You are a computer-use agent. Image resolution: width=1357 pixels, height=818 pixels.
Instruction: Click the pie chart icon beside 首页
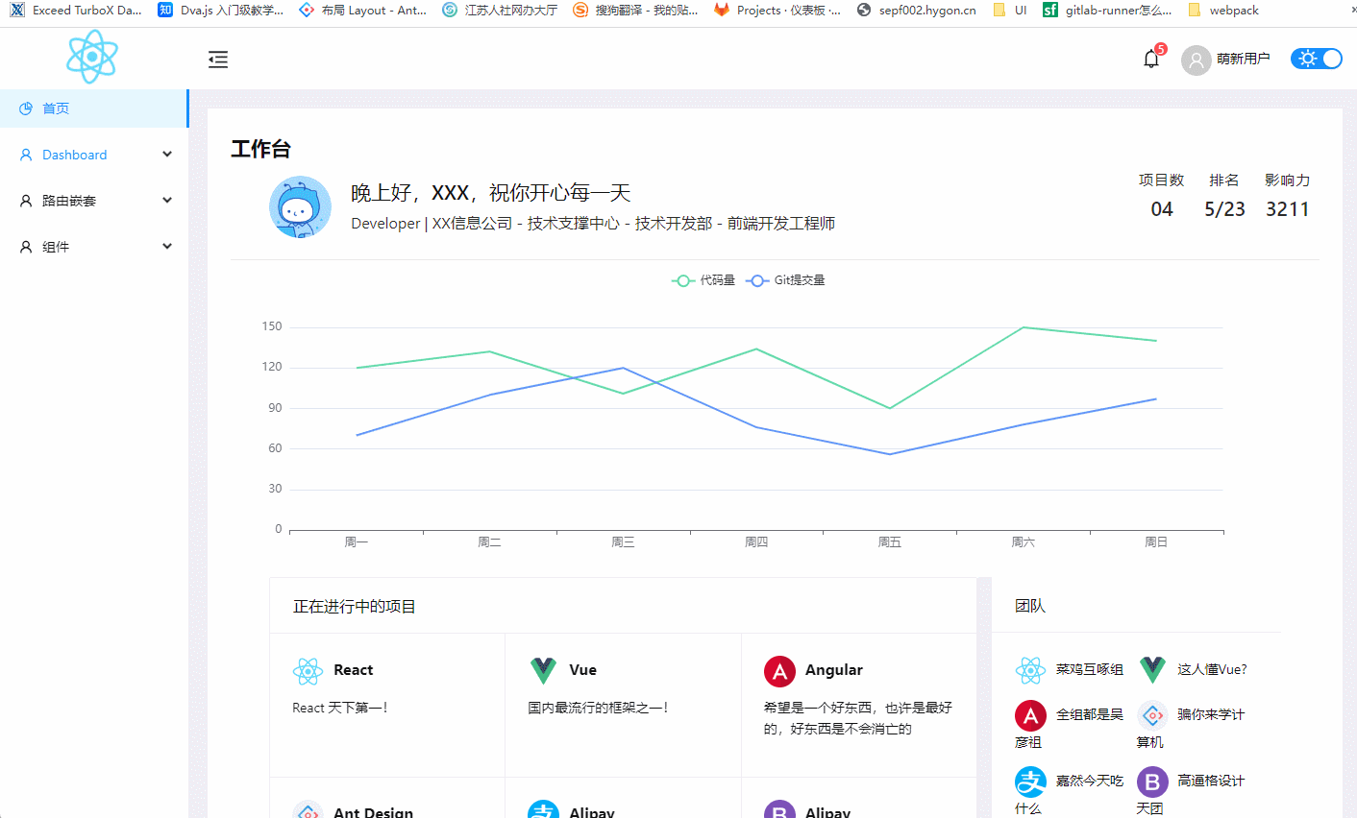click(x=26, y=108)
